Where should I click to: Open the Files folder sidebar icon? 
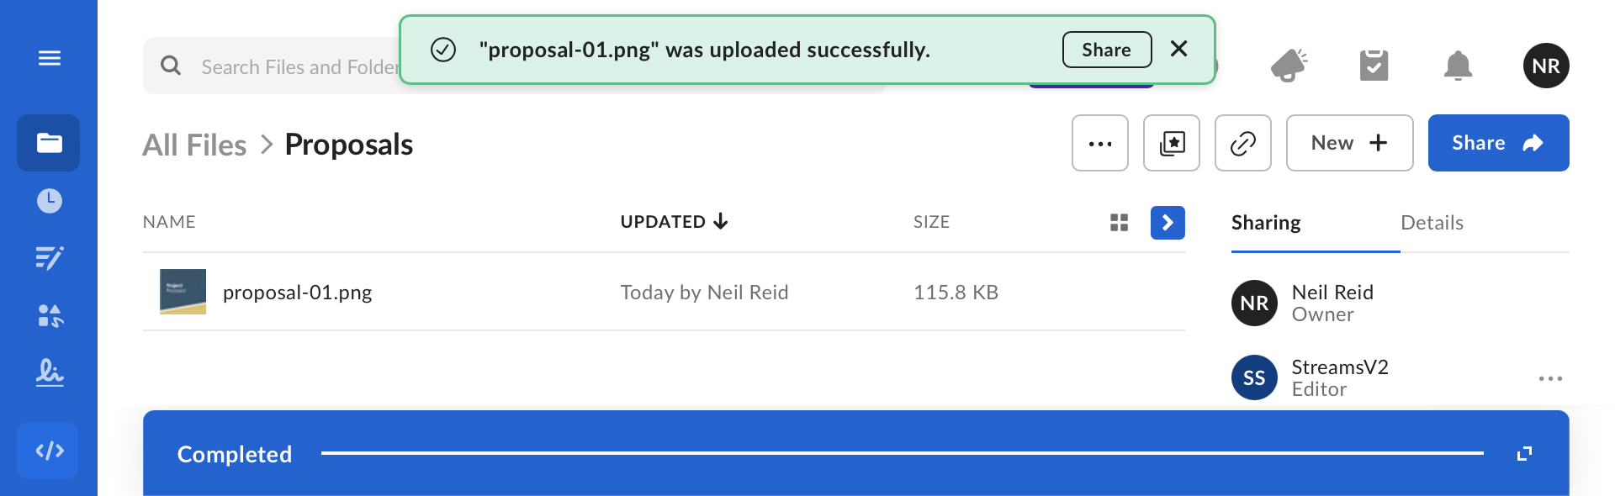(x=49, y=143)
